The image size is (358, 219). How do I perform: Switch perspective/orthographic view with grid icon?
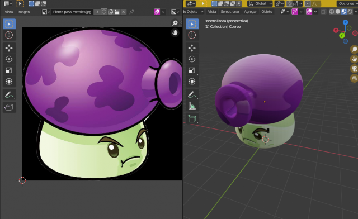(354, 78)
